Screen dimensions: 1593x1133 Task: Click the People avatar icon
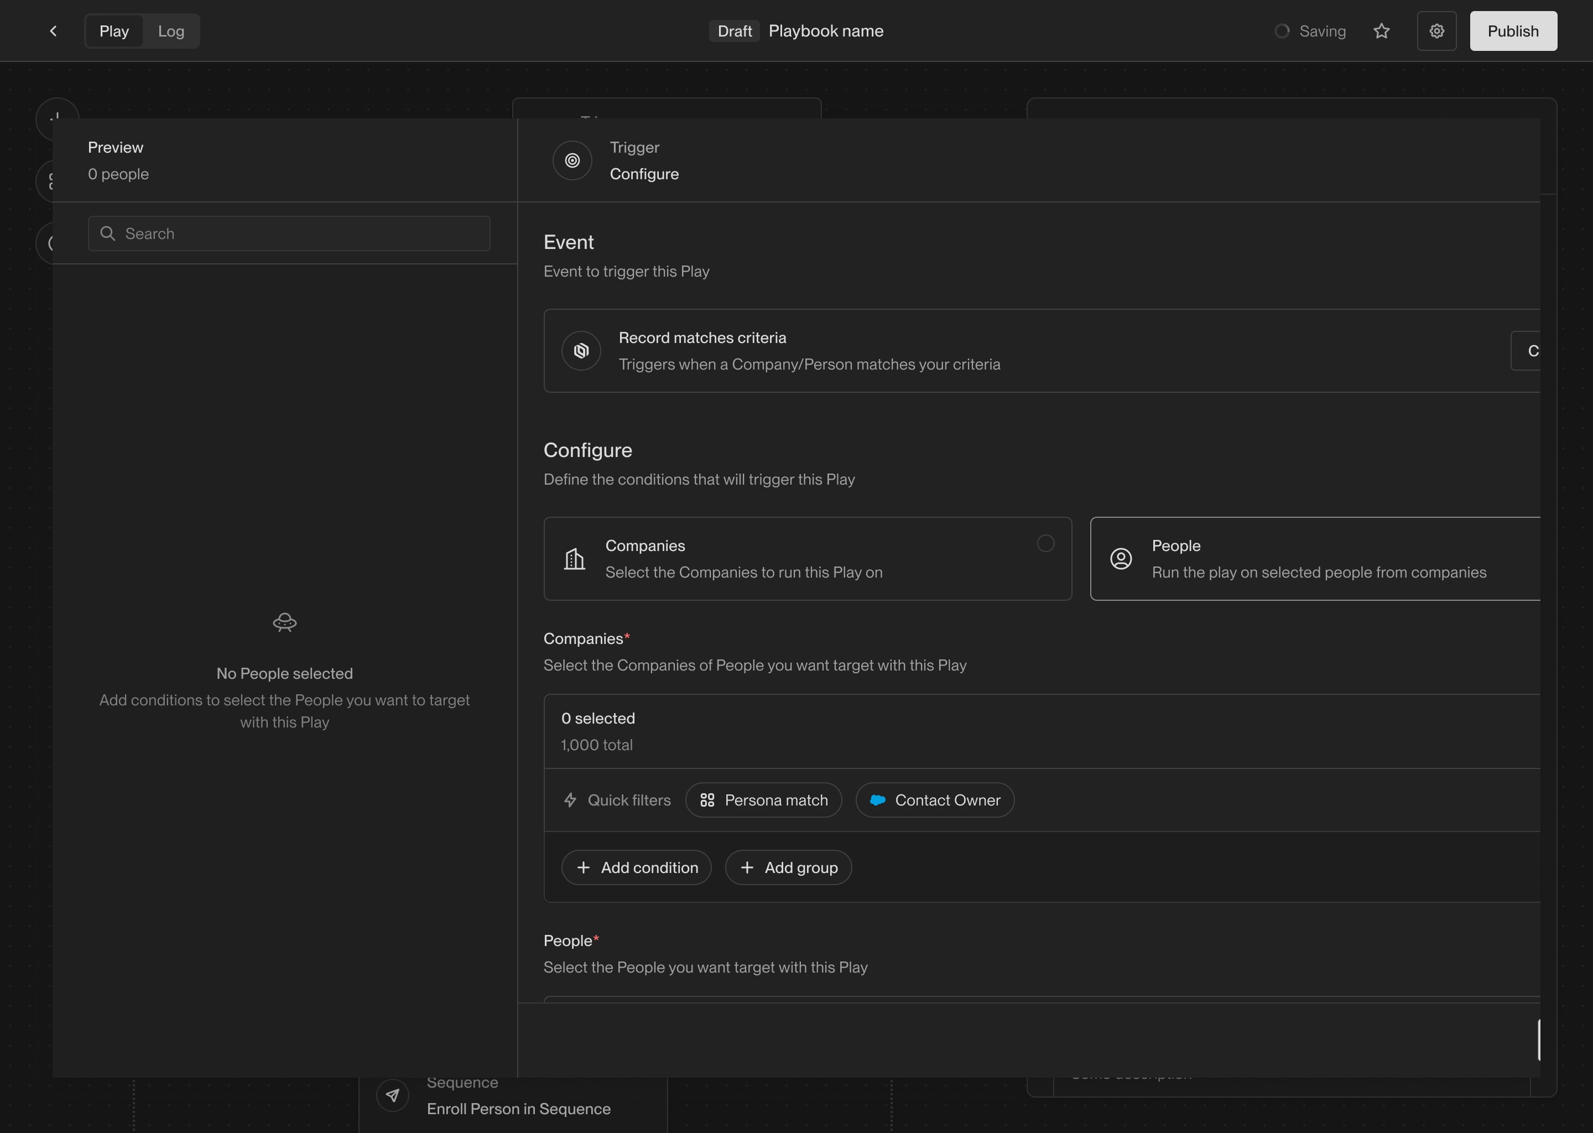[1121, 558]
